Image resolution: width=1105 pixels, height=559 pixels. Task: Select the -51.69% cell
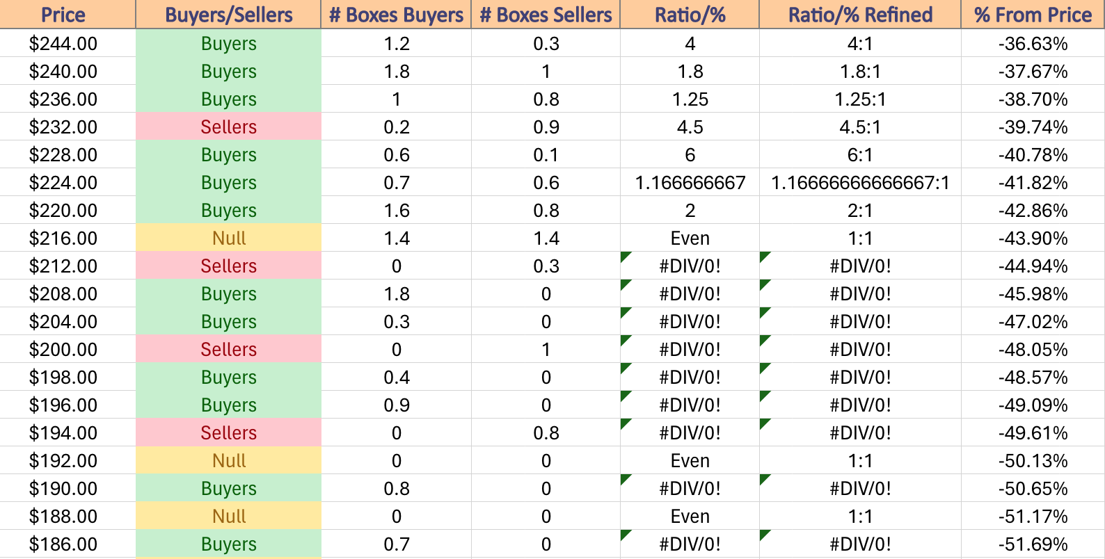1033,544
